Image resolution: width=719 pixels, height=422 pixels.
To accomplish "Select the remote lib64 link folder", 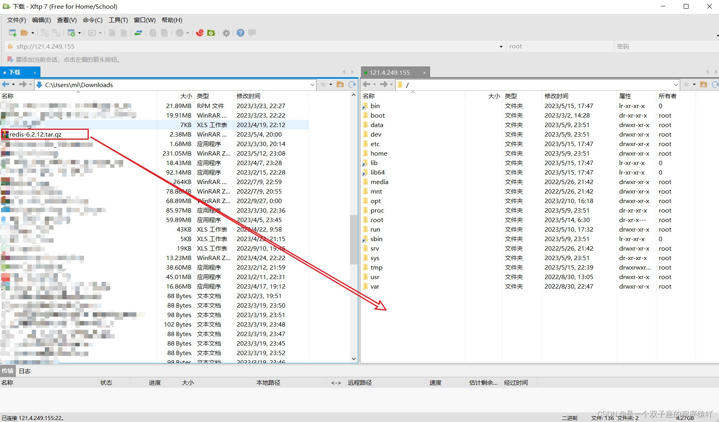I will pyautogui.click(x=377, y=172).
